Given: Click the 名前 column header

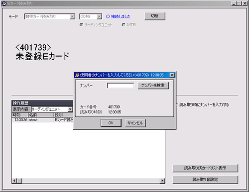Looking at the screenshot, I should pos(41,115).
